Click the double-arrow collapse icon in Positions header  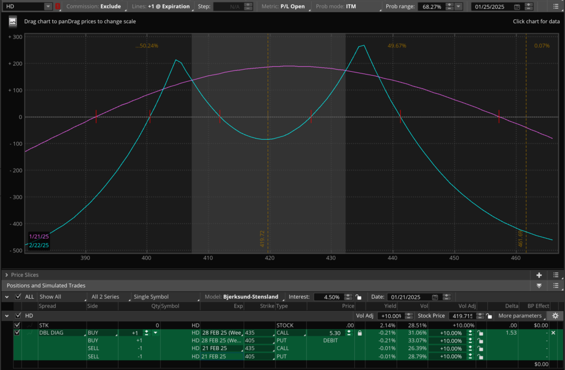(x=539, y=286)
